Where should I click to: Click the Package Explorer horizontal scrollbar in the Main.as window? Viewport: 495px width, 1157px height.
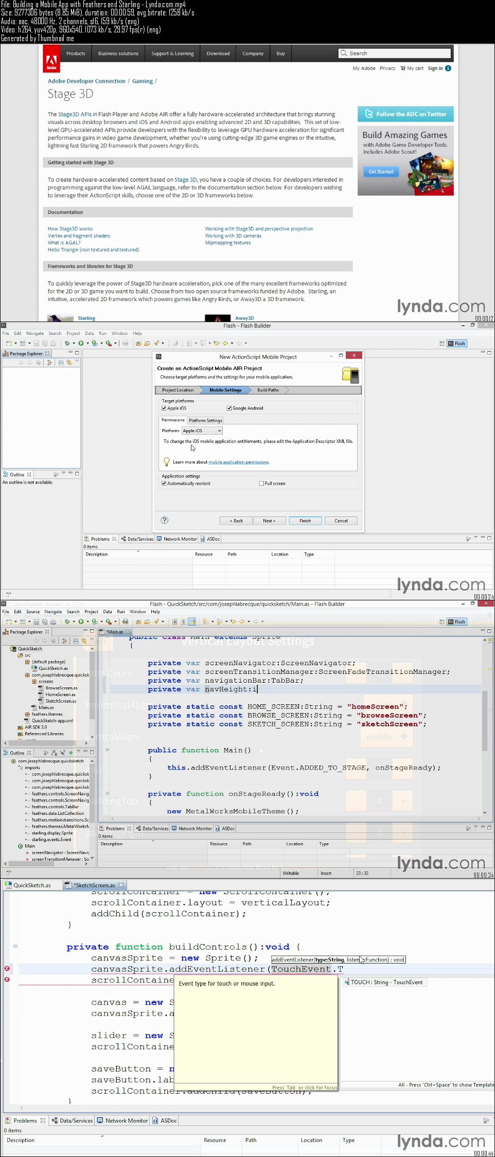coord(46,743)
